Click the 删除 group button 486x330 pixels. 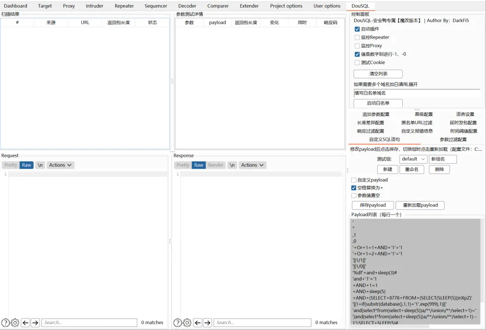(439, 169)
